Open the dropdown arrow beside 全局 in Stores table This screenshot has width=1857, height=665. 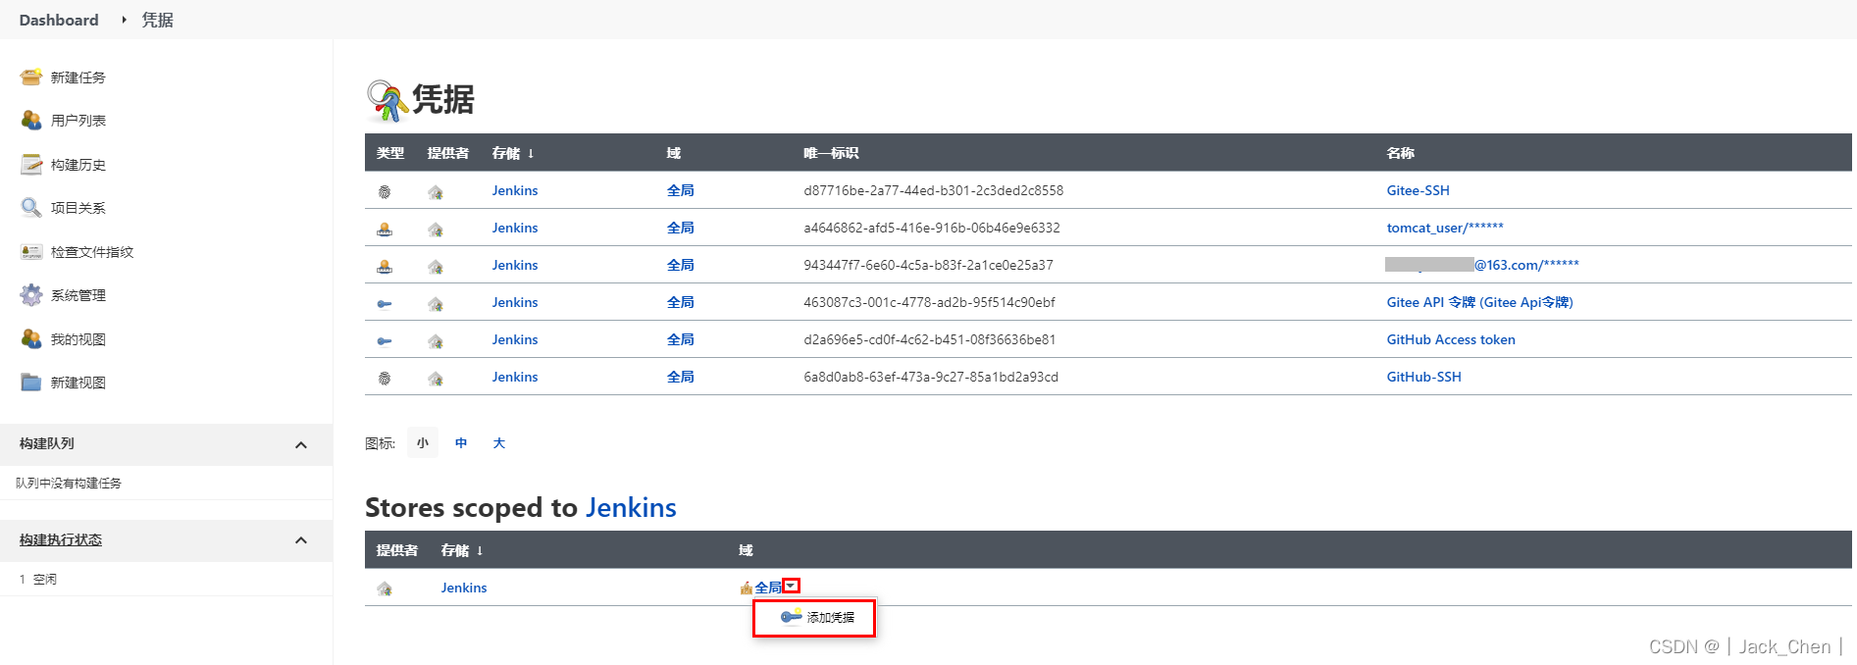click(x=791, y=586)
